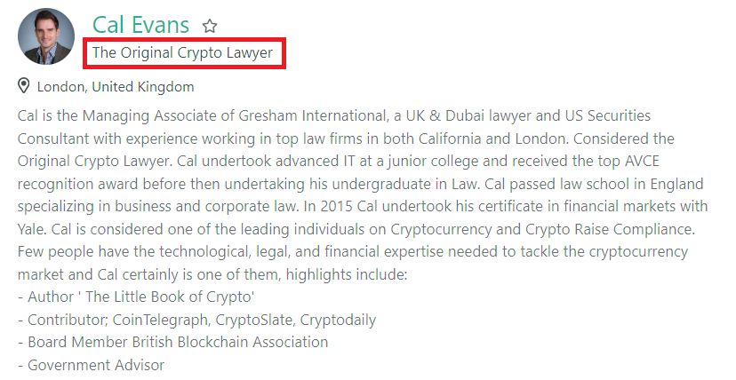Click the location pin icon
This screenshot has width=736, height=380.
coord(23,86)
